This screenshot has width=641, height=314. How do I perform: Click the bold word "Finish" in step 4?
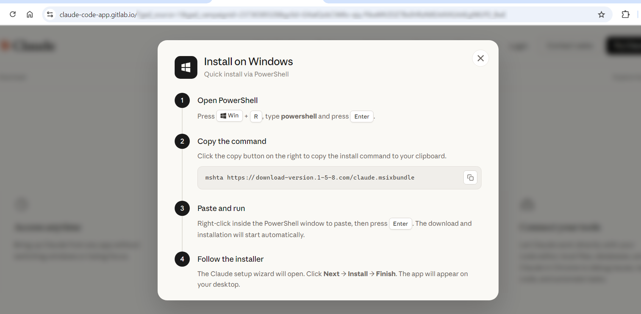click(x=386, y=274)
